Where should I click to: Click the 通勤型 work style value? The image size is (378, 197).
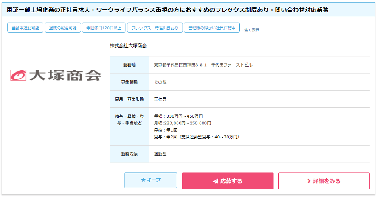click(160, 154)
